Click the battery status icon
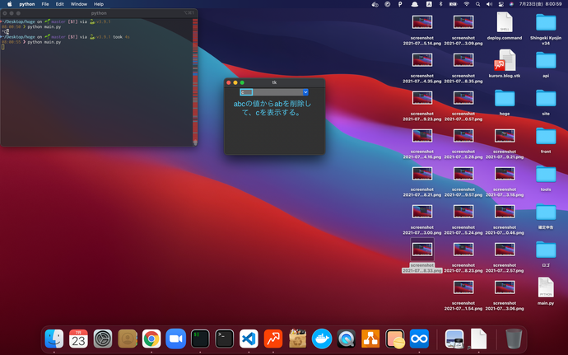568x355 pixels. pos(454,4)
